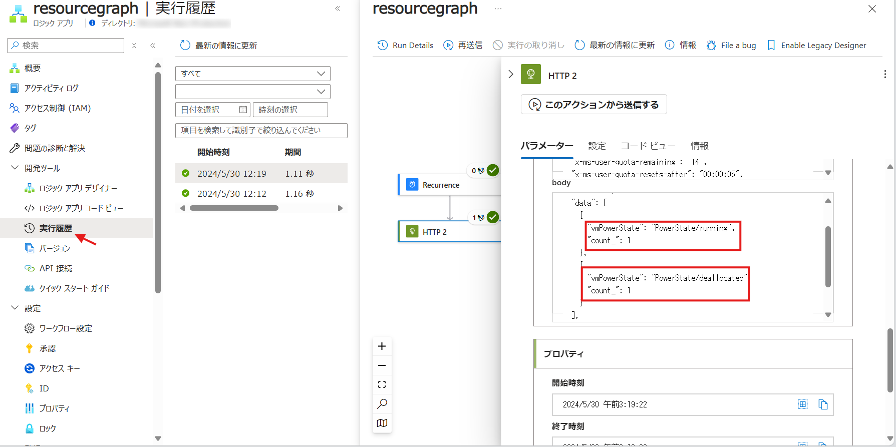Open プロパティ bars icon in sidebar

(x=30, y=408)
